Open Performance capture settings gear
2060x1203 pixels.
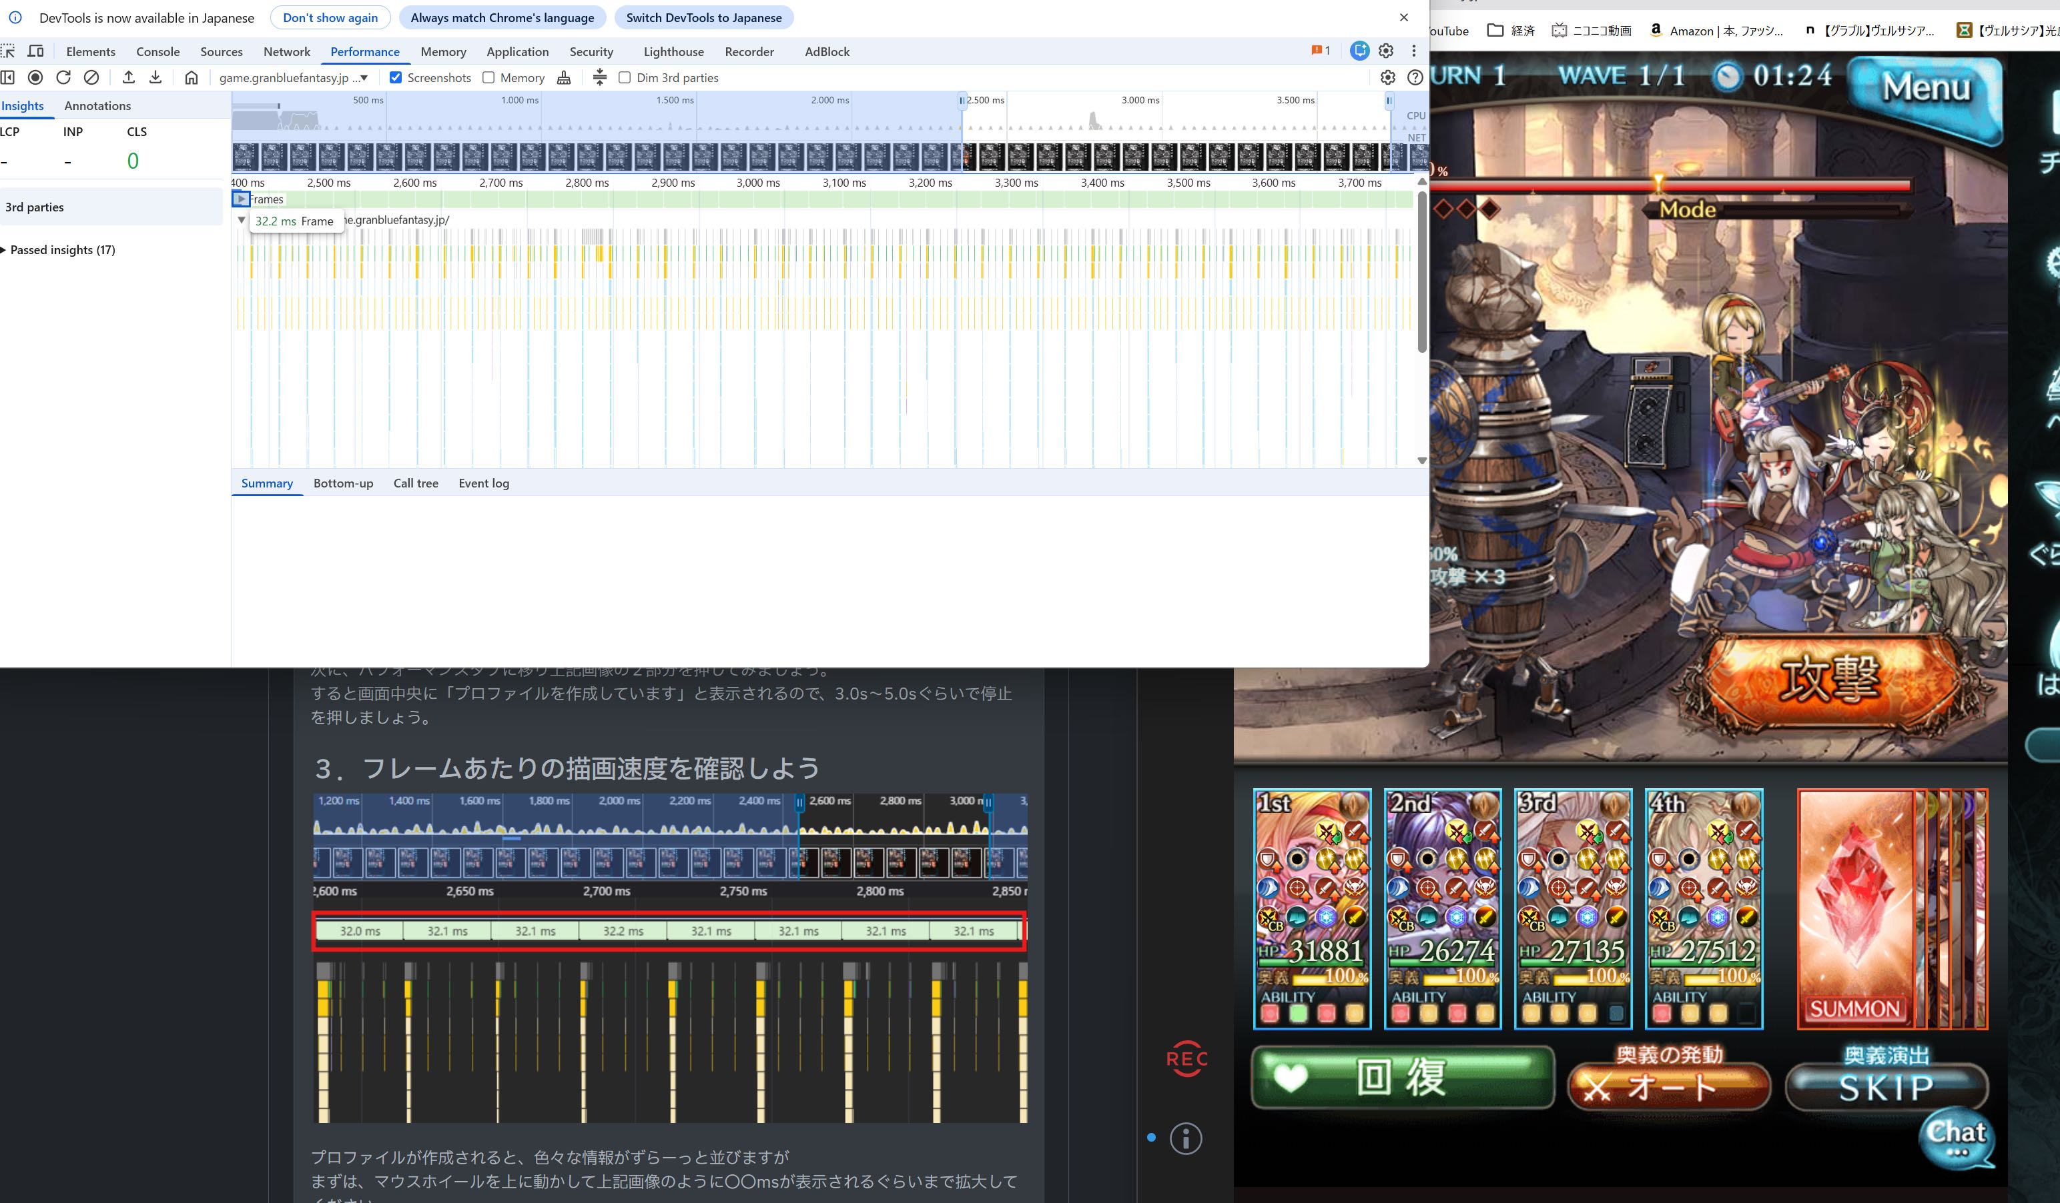point(1387,77)
